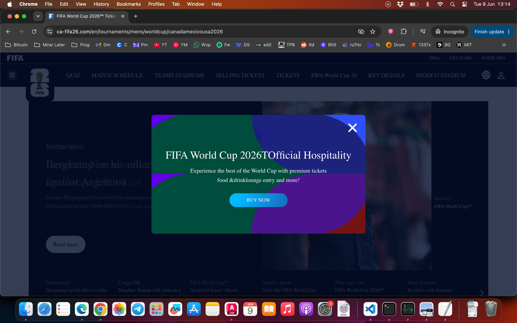Open the Wzp WhatsApp bookmark
The image size is (517, 323).
202,45
